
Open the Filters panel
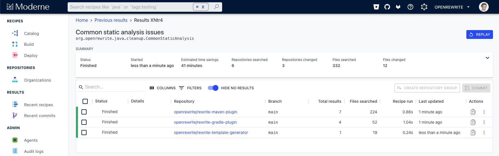pos(190,88)
